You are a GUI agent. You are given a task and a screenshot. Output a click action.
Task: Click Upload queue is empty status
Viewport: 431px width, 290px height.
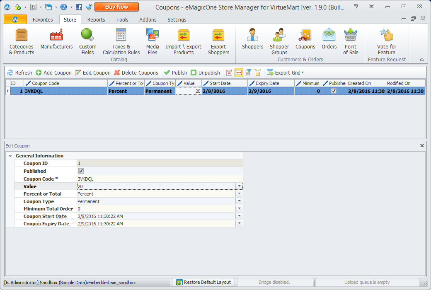click(x=367, y=282)
